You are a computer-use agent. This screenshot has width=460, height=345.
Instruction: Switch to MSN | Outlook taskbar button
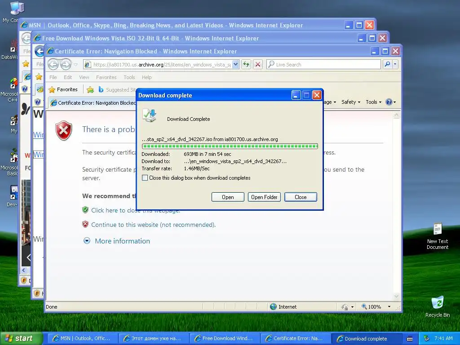pyautogui.click(x=83, y=339)
